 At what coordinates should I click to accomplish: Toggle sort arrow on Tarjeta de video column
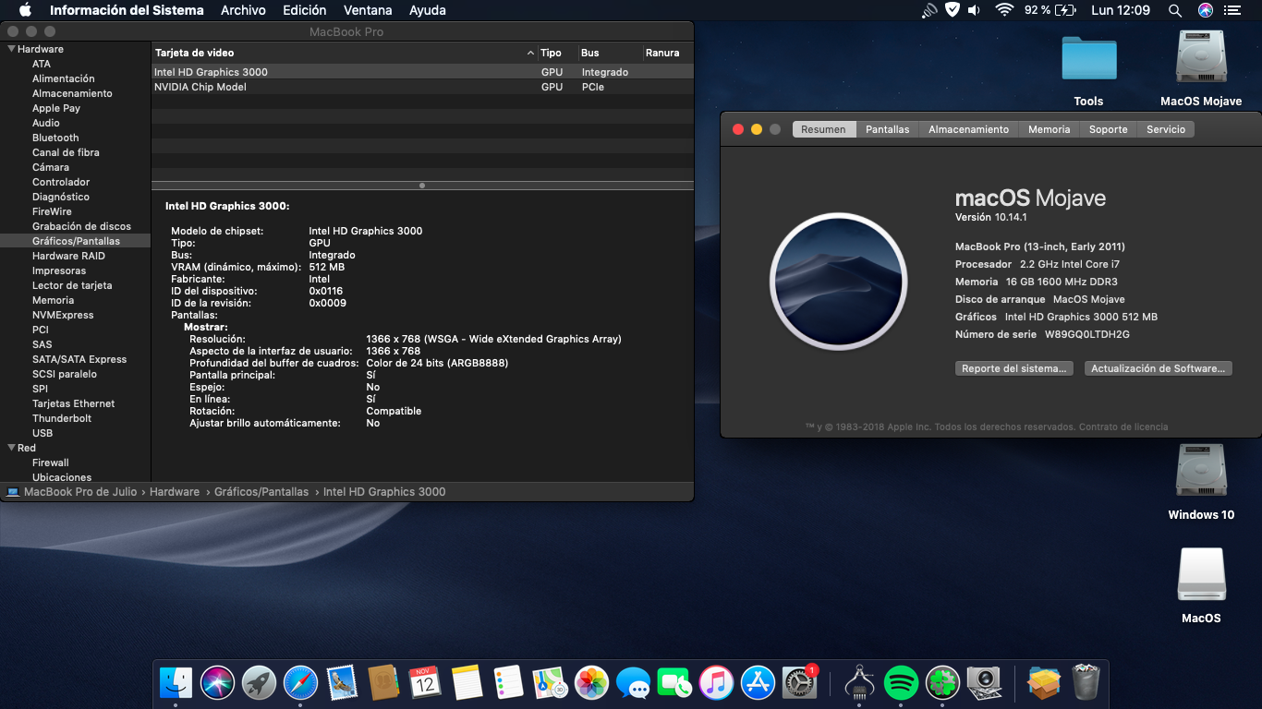pyautogui.click(x=530, y=53)
